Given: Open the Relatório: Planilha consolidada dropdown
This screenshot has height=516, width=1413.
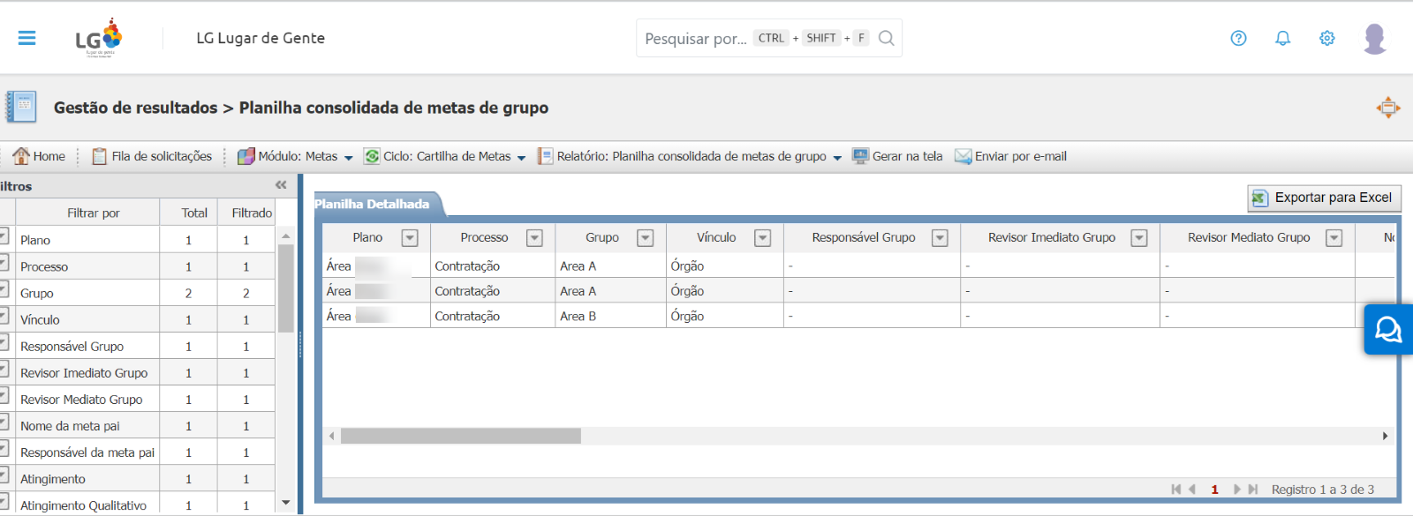Looking at the screenshot, I should tap(690, 156).
